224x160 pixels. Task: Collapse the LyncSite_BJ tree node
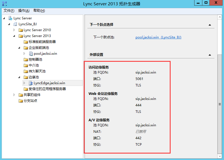tap(9, 24)
